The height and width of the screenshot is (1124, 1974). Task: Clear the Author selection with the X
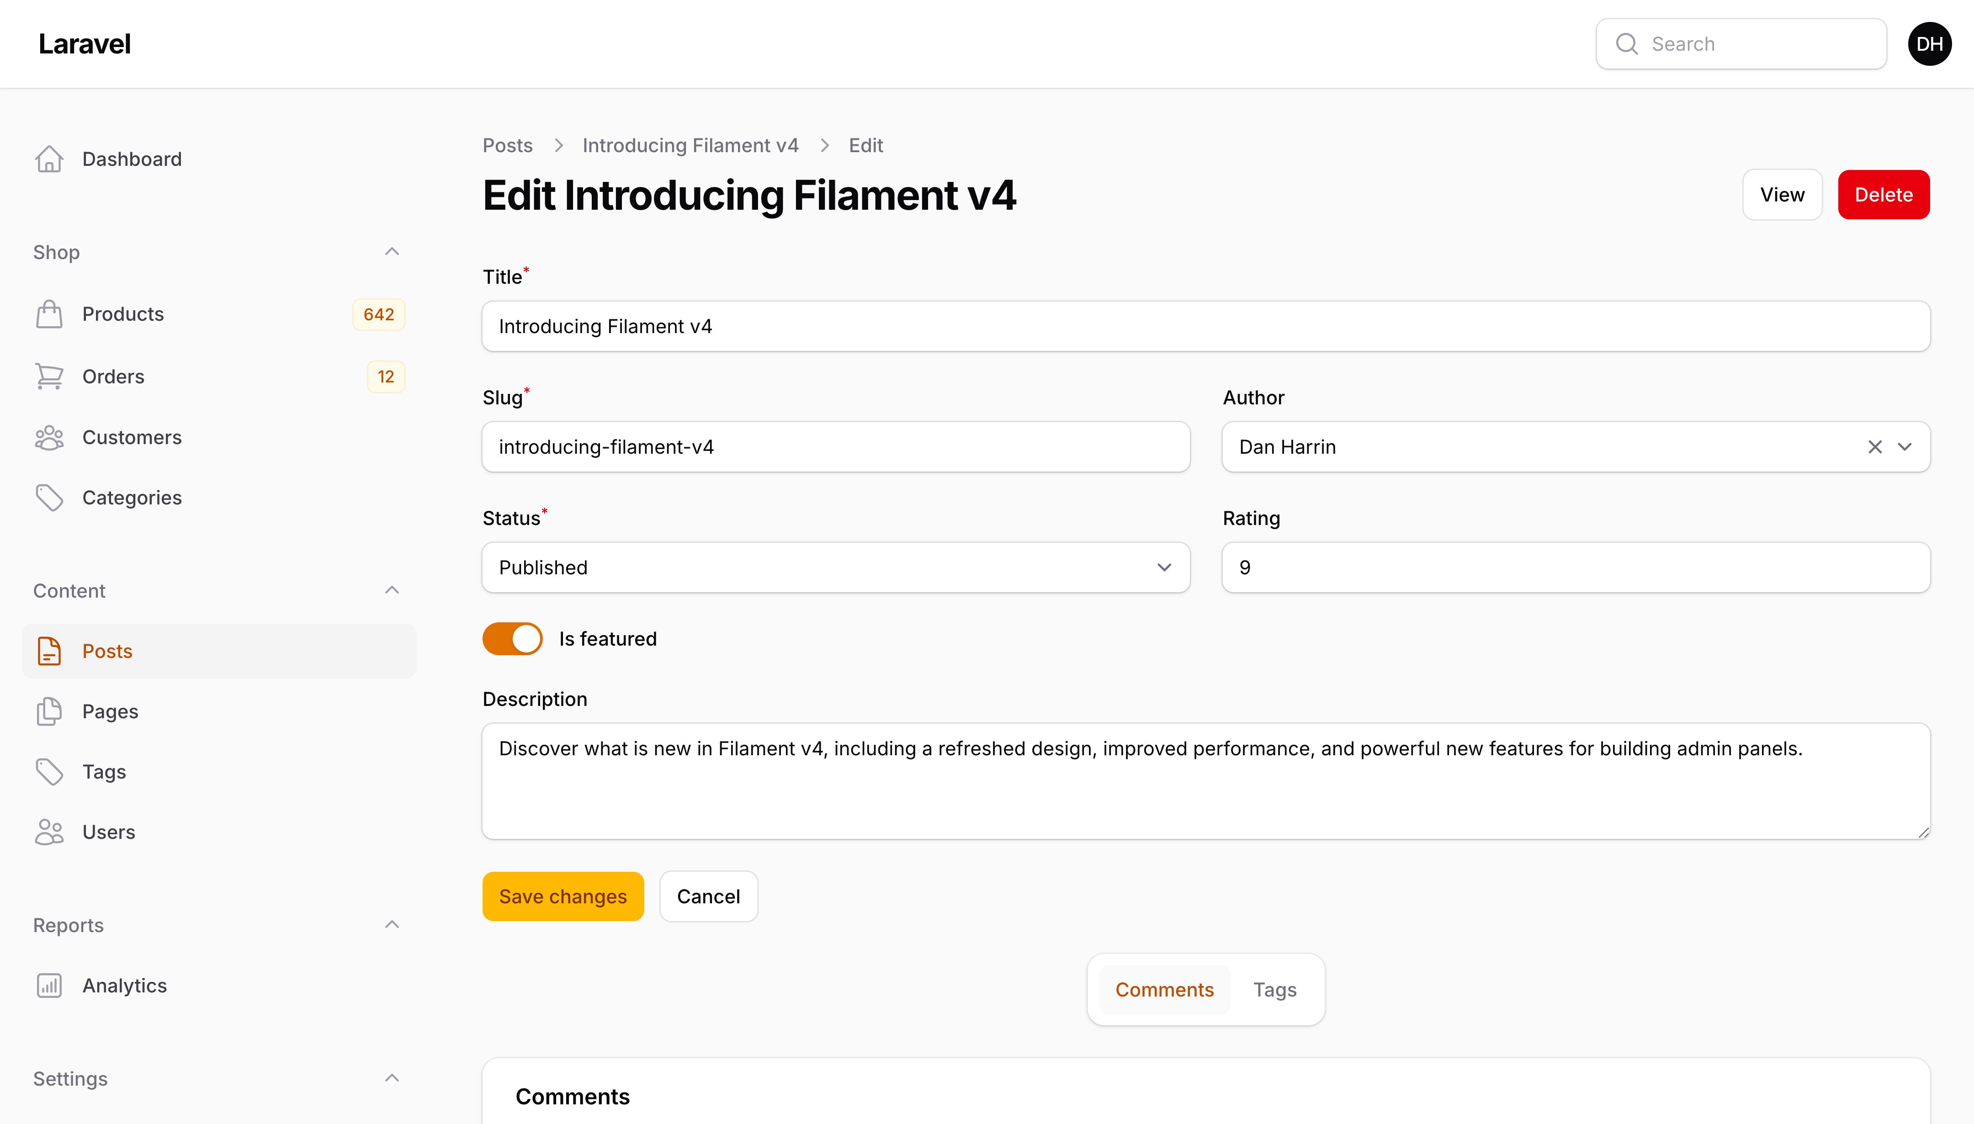[x=1874, y=447]
